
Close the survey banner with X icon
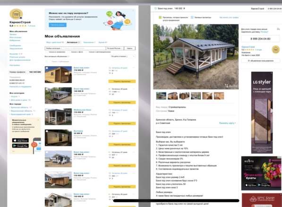point(133,10)
